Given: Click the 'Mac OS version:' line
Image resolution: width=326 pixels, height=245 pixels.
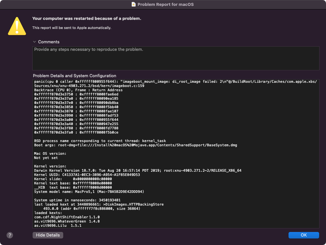Looking at the screenshot, I should click(x=50, y=153).
